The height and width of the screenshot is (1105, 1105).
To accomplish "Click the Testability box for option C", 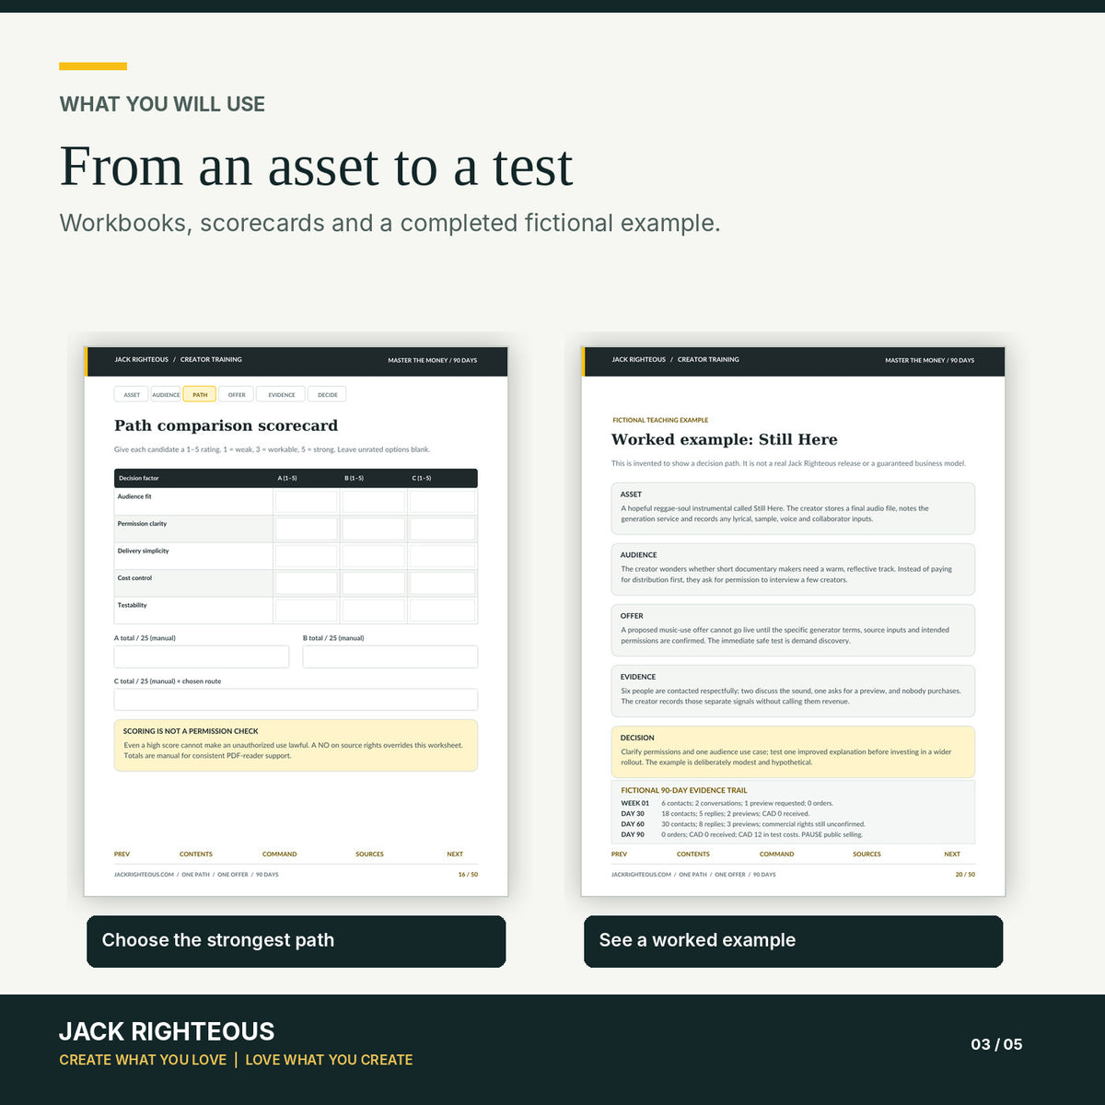I will (442, 611).
